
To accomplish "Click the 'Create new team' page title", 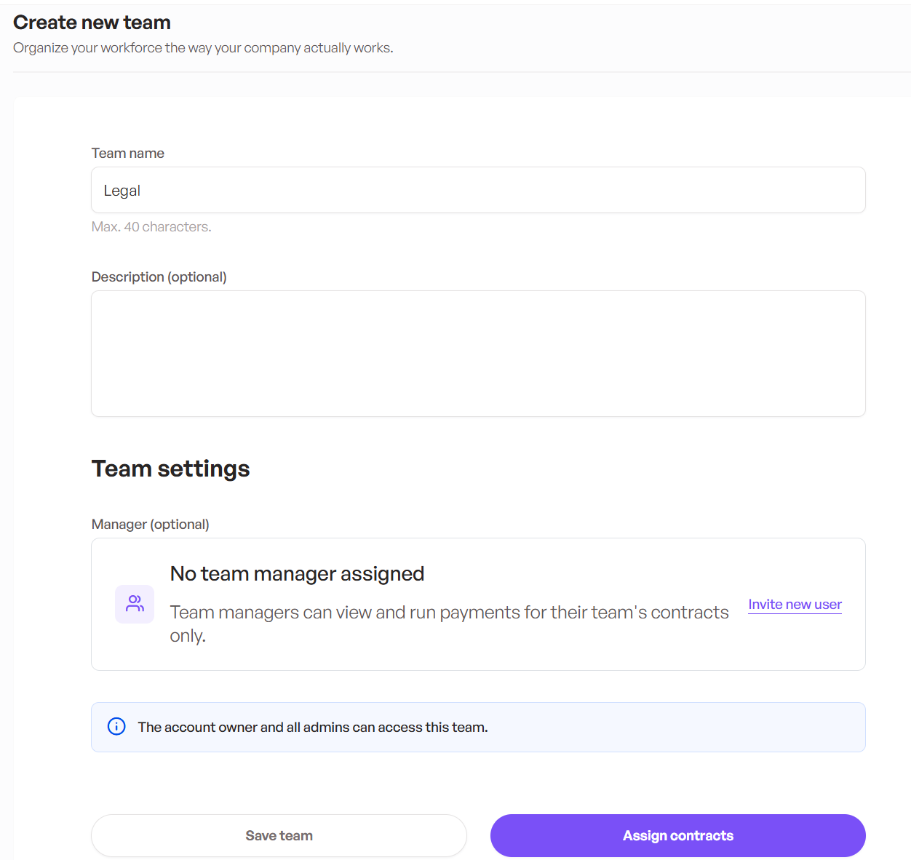I will click(x=92, y=23).
